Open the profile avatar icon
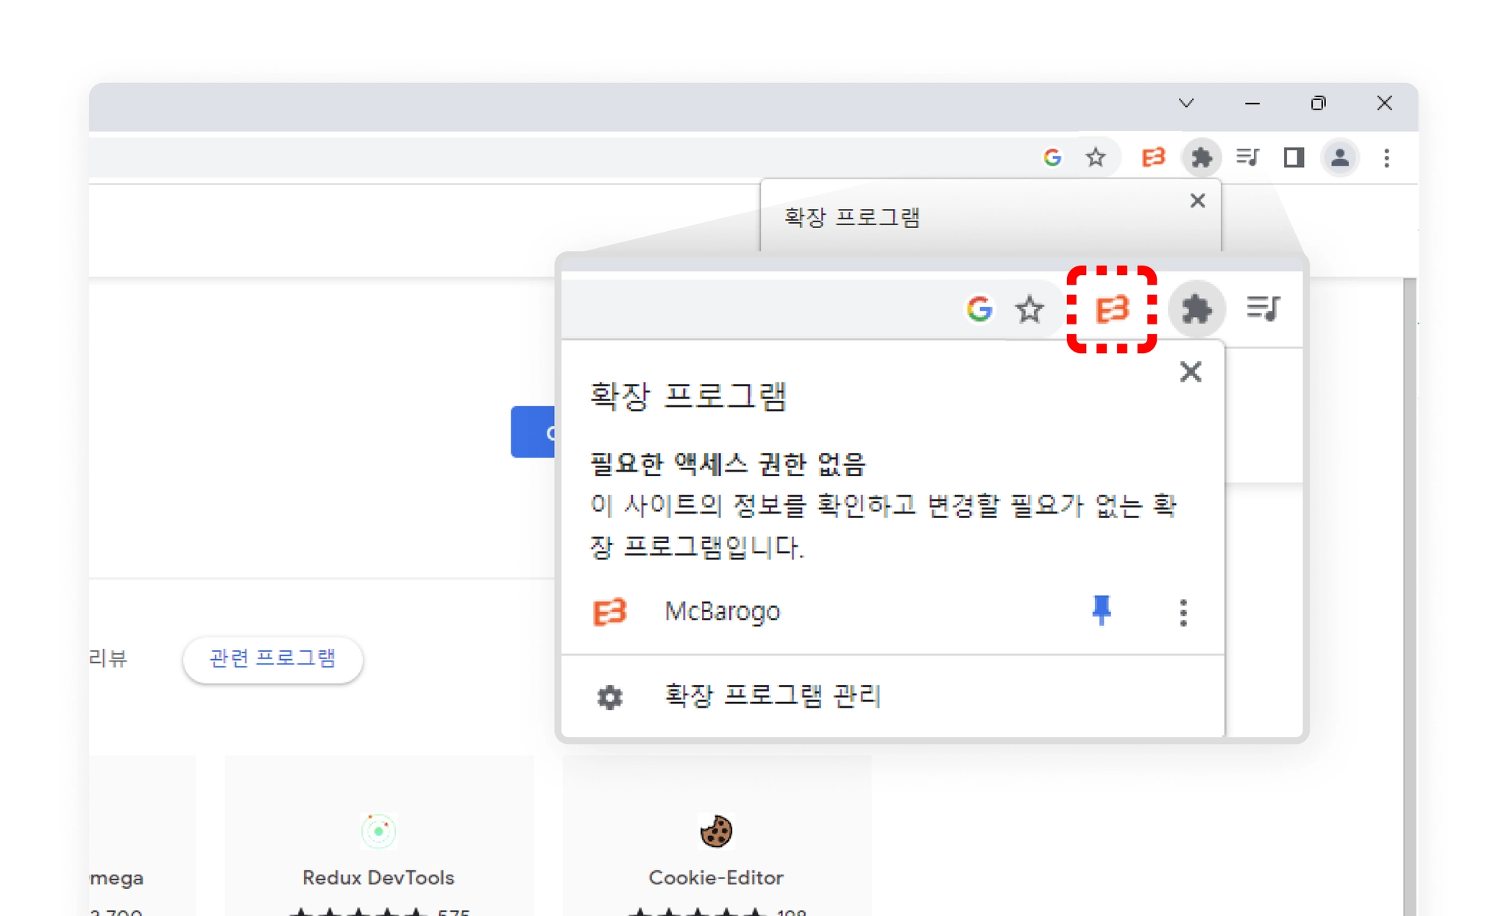 tap(1339, 157)
